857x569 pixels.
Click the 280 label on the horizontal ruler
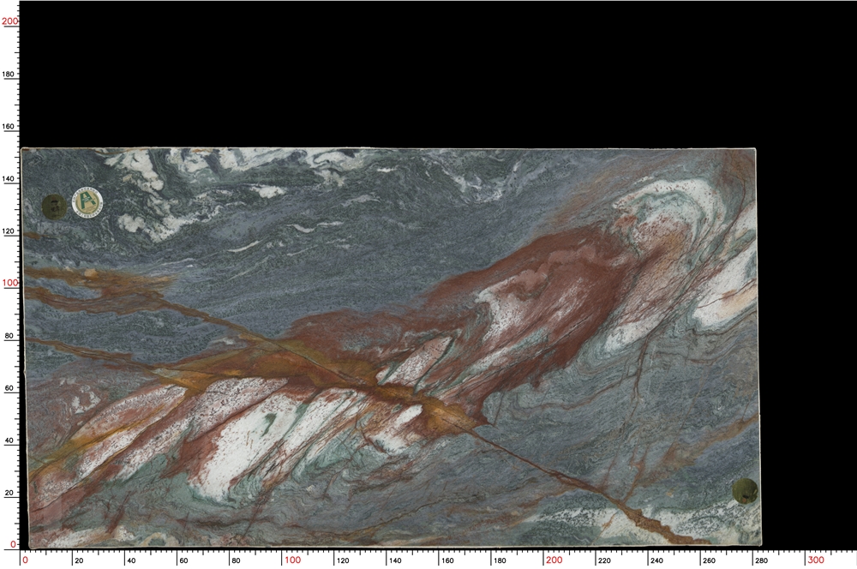pyautogui.click(x=761, y=560)
